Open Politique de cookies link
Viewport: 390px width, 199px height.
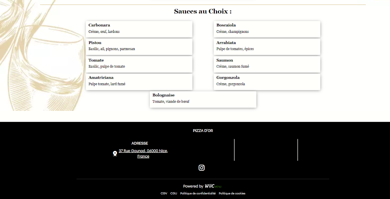232,193
